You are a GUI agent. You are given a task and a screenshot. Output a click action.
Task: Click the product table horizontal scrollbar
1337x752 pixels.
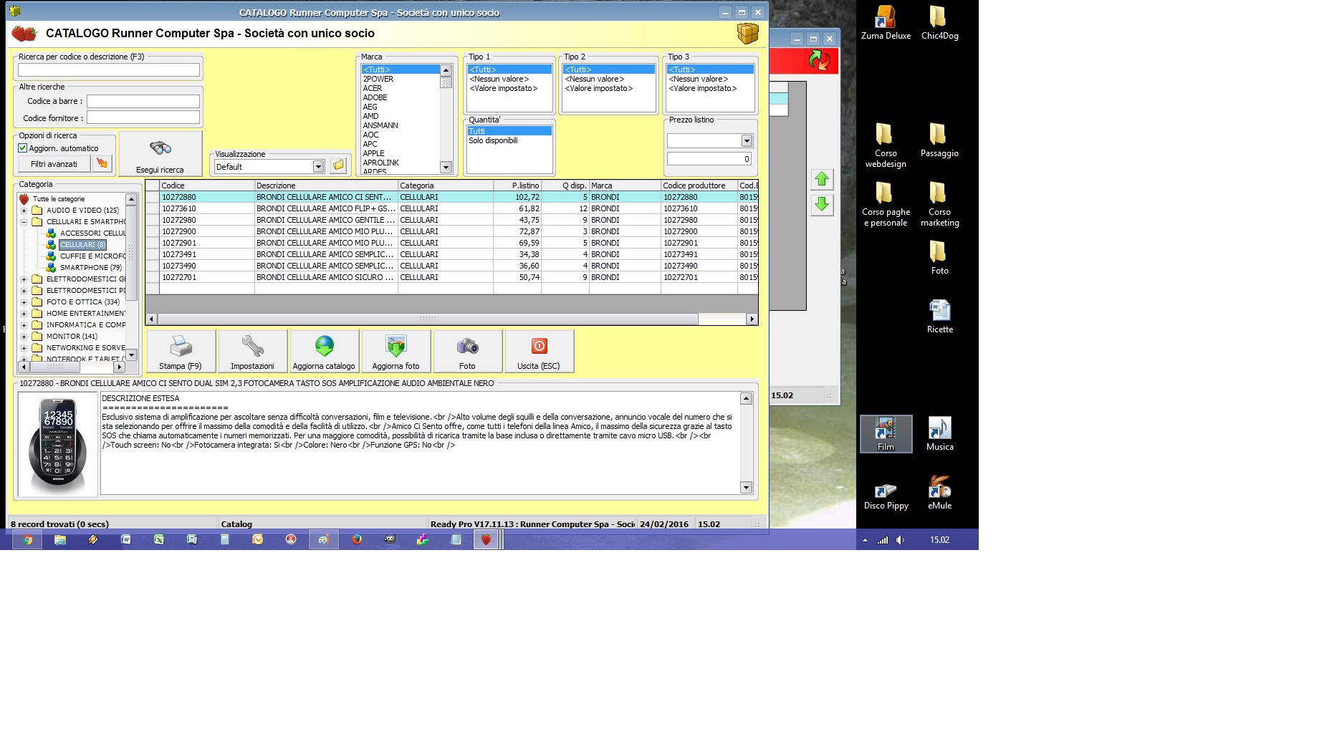428,319
